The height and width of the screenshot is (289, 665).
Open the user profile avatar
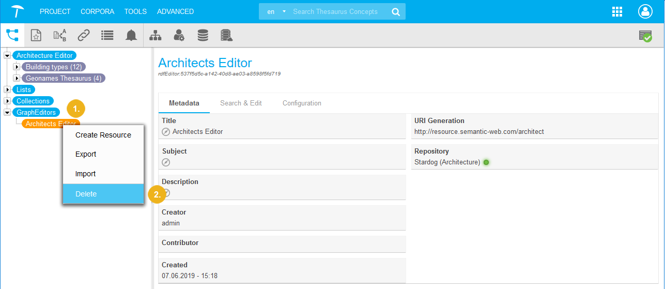(x=645, y=11)
